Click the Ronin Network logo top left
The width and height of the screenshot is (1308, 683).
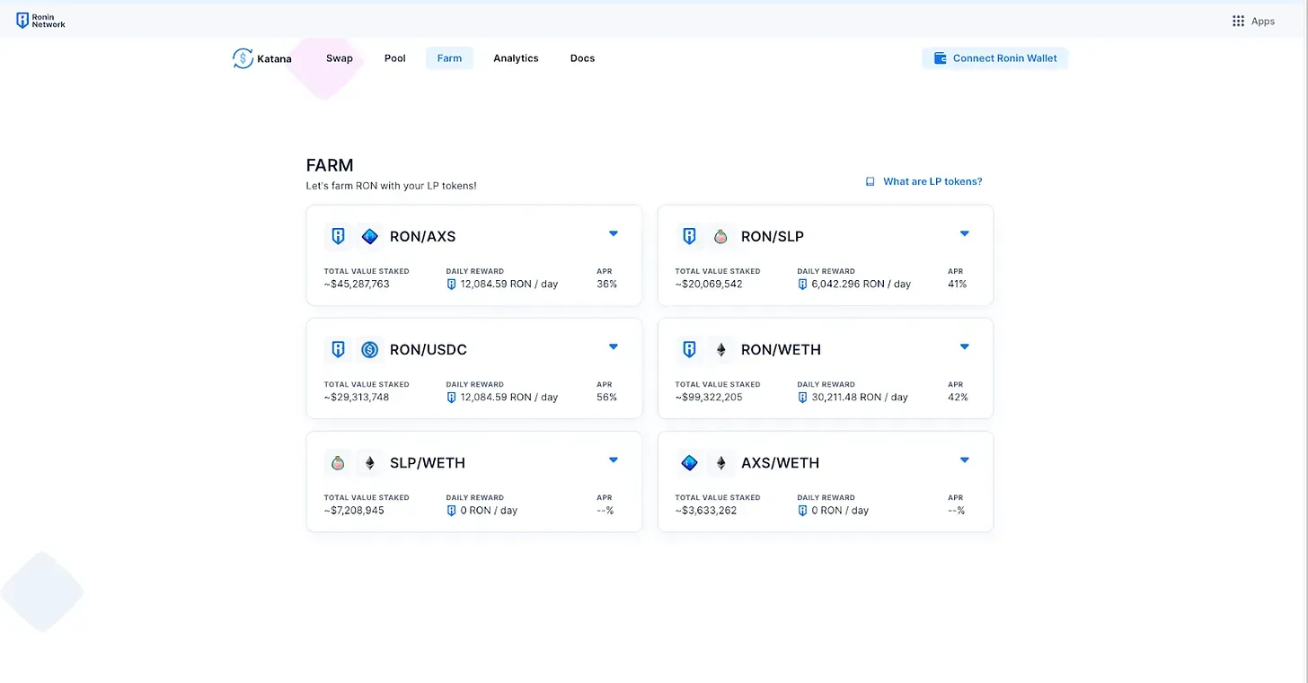coord(40,19)
